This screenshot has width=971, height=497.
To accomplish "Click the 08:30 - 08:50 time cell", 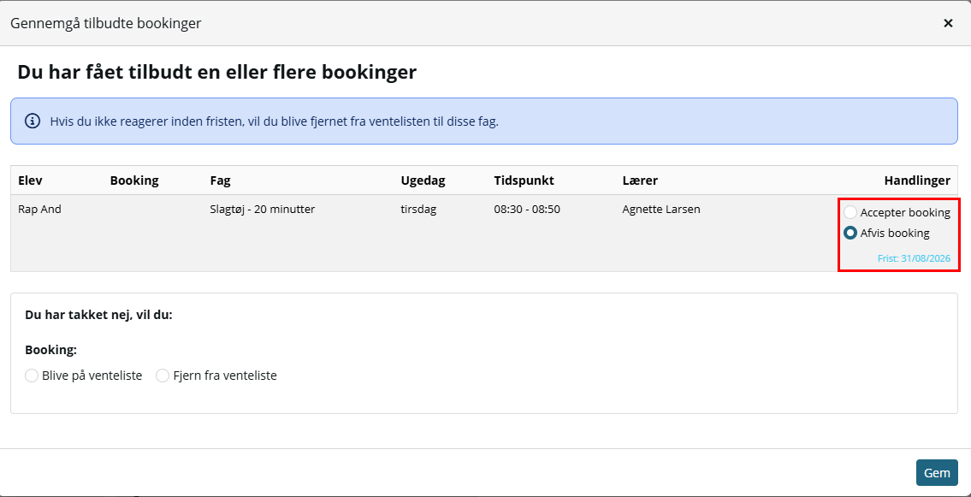I will tap(527, 210).
